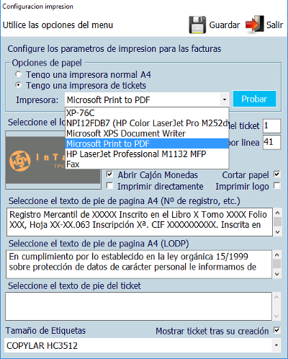
Task: Click the scroll down arrow of Registro Mercantil text
Action: [277, 232]
